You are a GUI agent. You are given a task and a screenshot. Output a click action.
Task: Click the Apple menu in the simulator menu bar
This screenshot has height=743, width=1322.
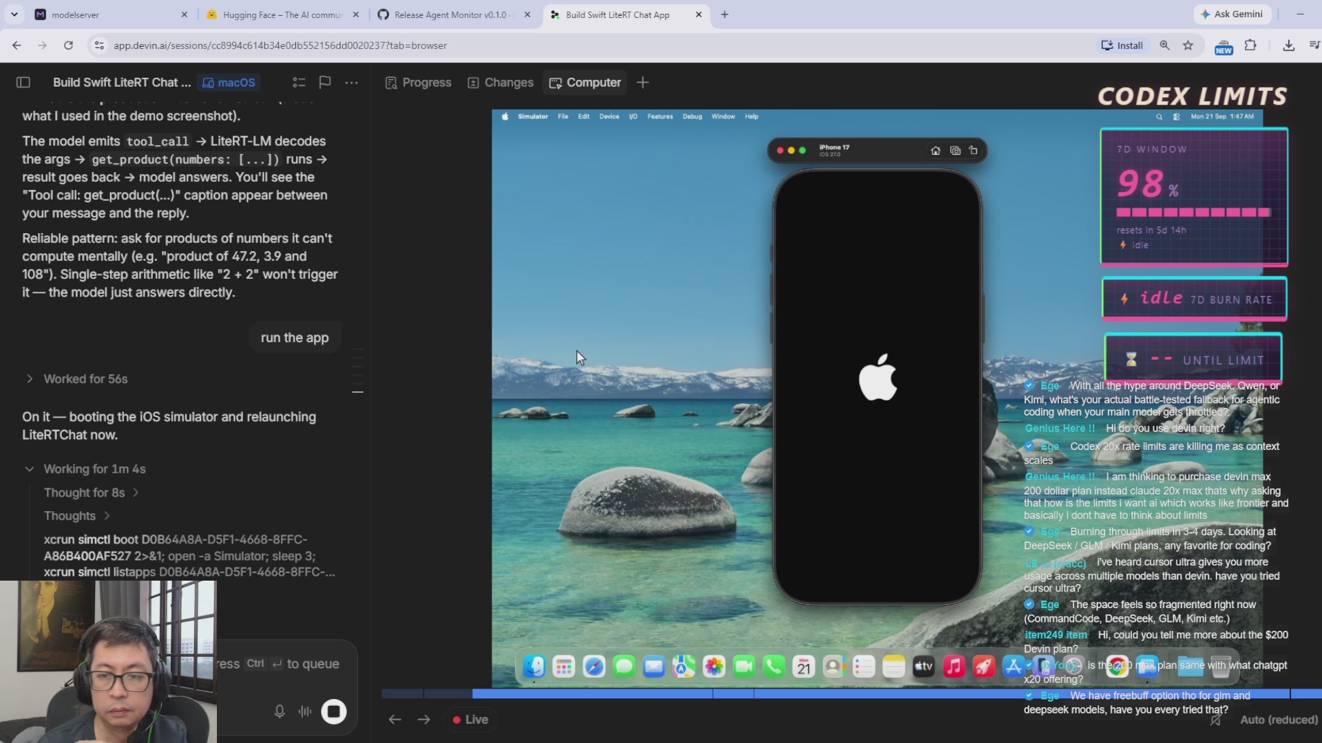[x=505, y=117]
